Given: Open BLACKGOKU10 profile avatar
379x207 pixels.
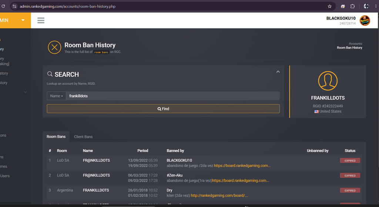Looking at the screenshot, I should pos(365,21).
